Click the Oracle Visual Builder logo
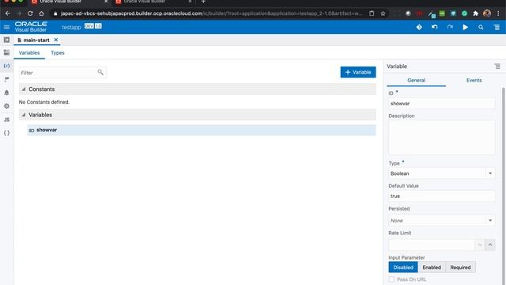The height and width of the screenshot is (285, 506). click(x=31, y=26)
